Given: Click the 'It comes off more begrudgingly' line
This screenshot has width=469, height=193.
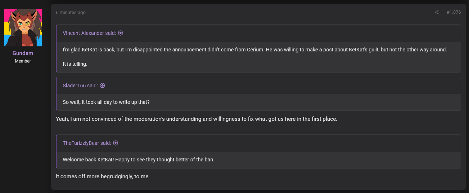Looking at the screenshot, I should coord(103,176).
